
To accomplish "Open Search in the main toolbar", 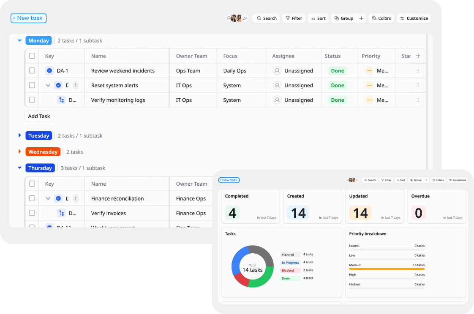I will pyautogui.click(x=267, y=18).
